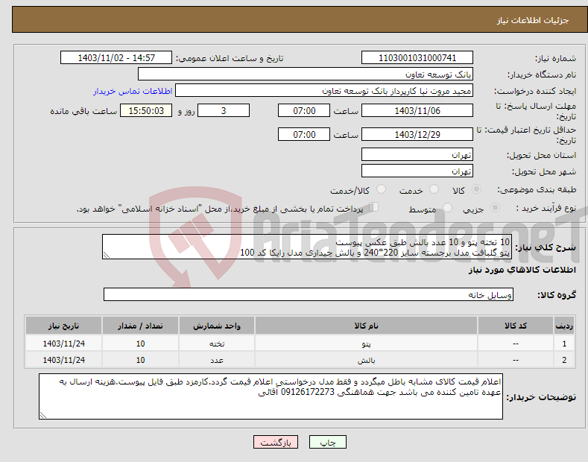Click the buyer name field بانک توسعه تعاون
This screenshot has width=588, height=462.
(x=306, y=75)
